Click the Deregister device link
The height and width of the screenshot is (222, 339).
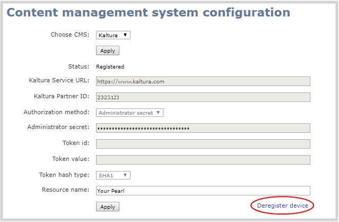click(282, 206)
